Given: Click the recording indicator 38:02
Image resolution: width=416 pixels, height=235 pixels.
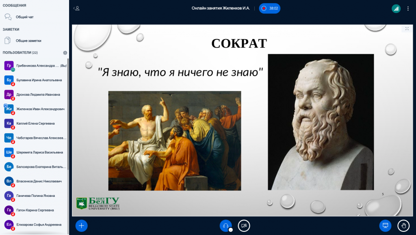Looking at the screenshot, I should pyautogui.click(x=270, y=9).
